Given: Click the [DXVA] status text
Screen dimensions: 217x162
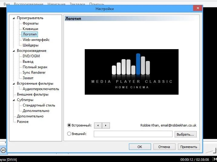Looking at the screenshot, I should pos(12,160).
